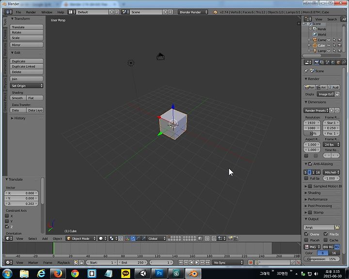Switch to Render Layers properties tab icon
Viewport: 349px width, 279px height.
pos(322,62)
